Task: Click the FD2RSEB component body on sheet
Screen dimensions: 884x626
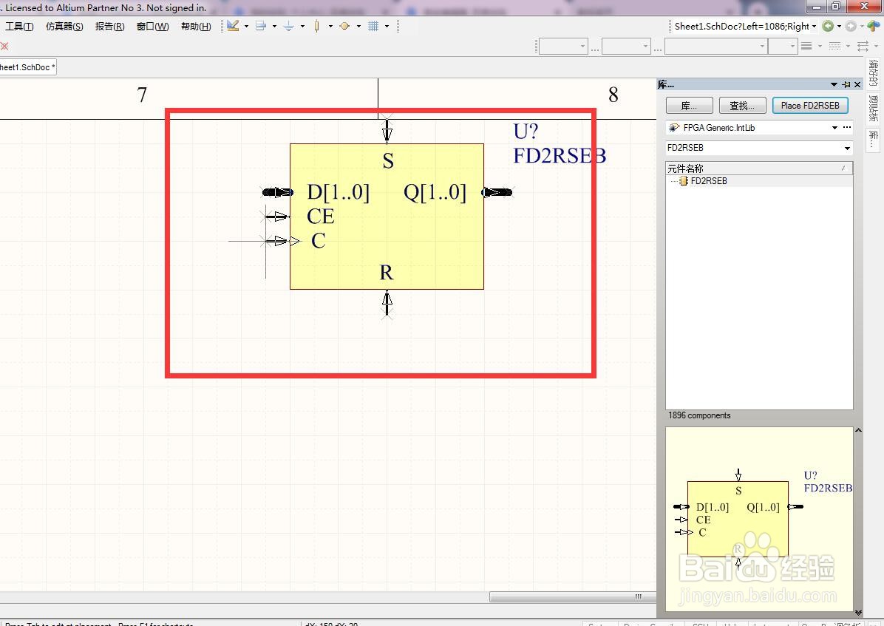Action: pos(387,217)
